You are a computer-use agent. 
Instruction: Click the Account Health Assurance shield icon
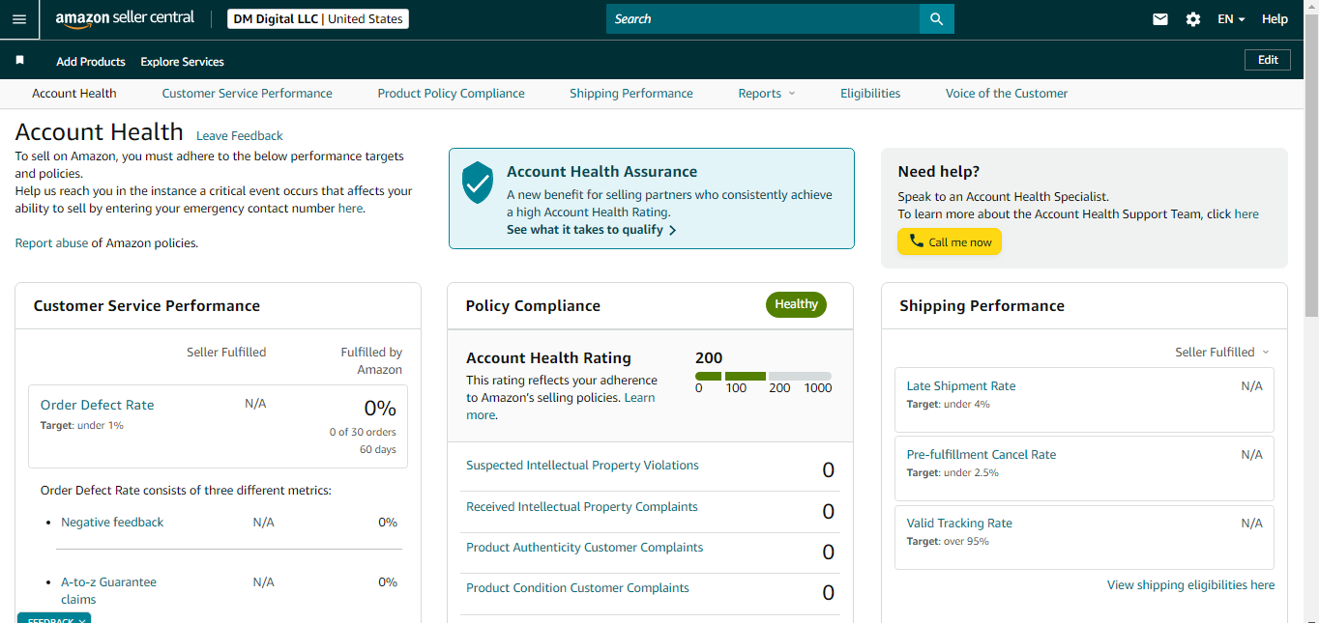pyautogui.click(x=478, y=183)
